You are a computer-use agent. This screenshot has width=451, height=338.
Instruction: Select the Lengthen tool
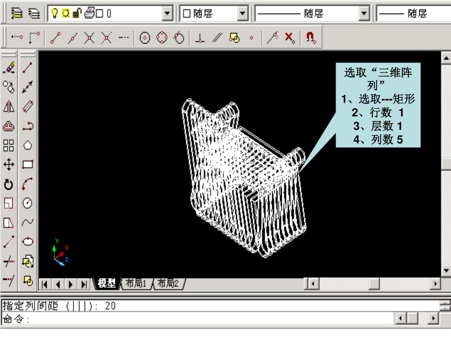click(9, 242)
